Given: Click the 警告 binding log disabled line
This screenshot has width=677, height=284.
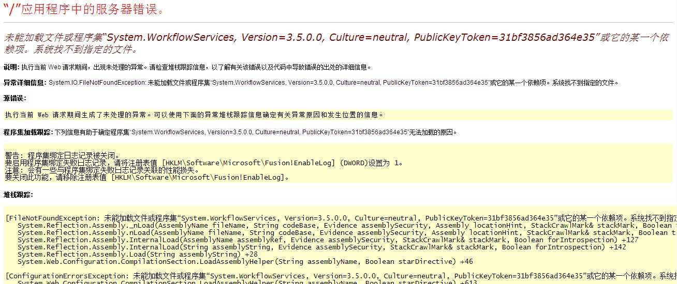Looking at the screenshot, I should tap(62, 155).
